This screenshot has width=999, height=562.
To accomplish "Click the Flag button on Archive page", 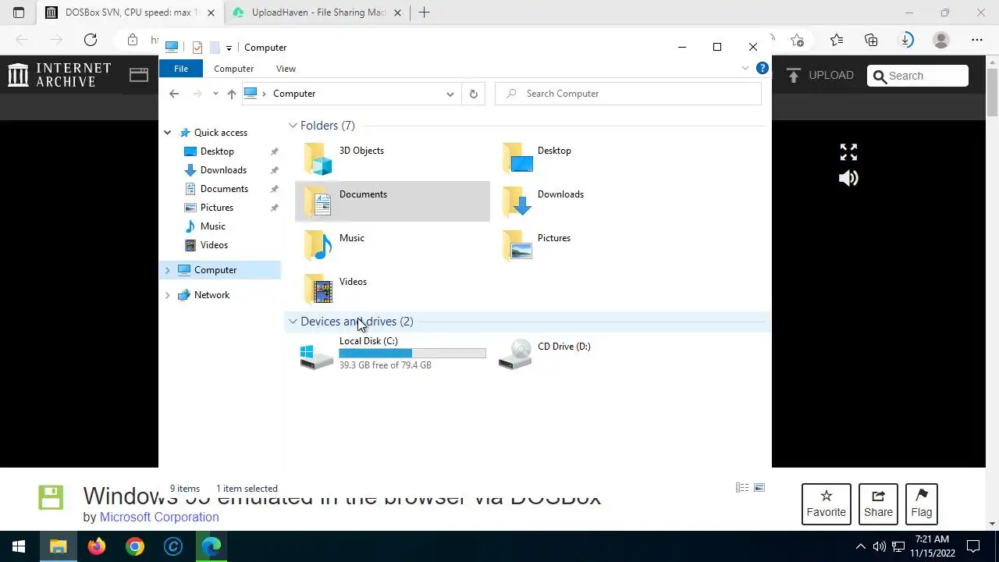I will 922,503.
